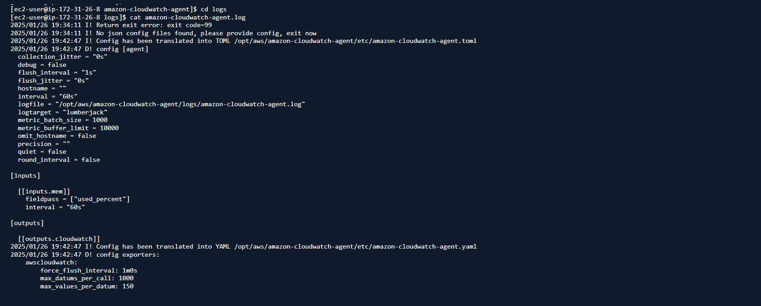The height and width of the screenshot is (306, 761).
Task: Click the [inputs] section header
Action: (25, 175)
